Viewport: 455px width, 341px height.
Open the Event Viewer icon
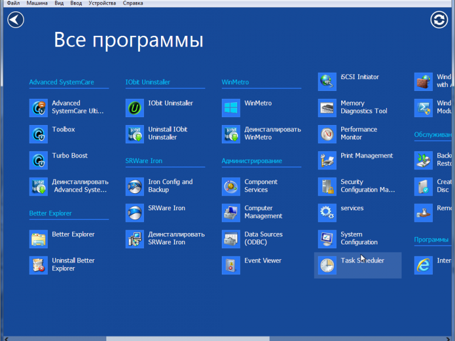231,265
